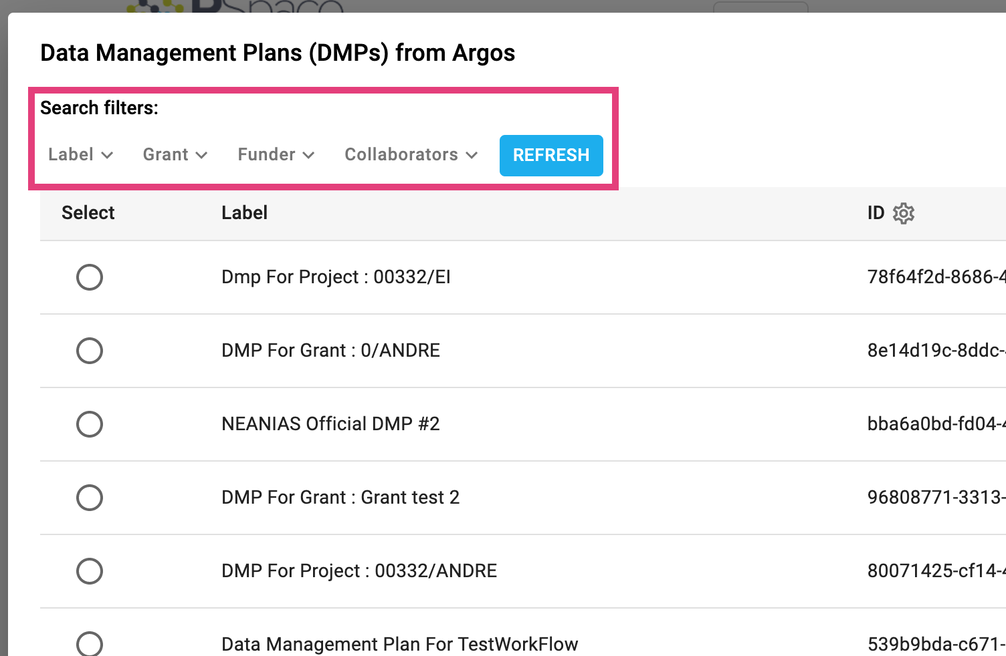1006x656 pixels.
Task: Click the Select column header
Action: click(x=88, y=213)
